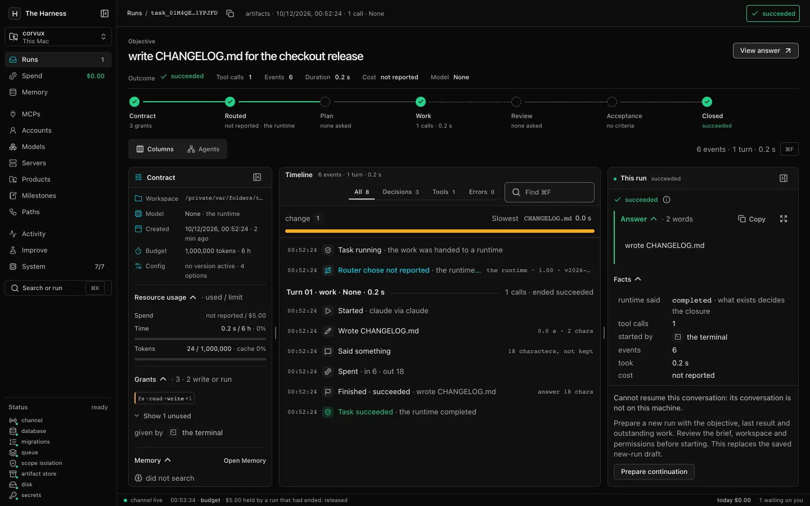
Task: Copy the task ID in breadcrumb
Action: pyautogui.click(x=230, y=13)
